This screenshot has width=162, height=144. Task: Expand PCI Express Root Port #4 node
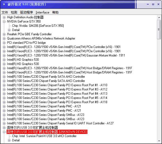(4, 94)
